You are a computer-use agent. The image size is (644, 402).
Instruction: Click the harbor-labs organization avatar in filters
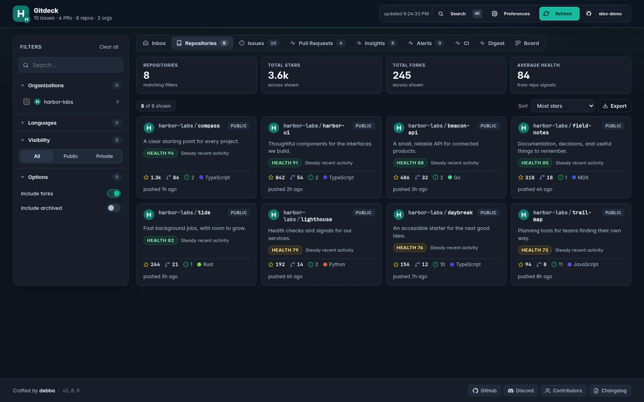37,102
